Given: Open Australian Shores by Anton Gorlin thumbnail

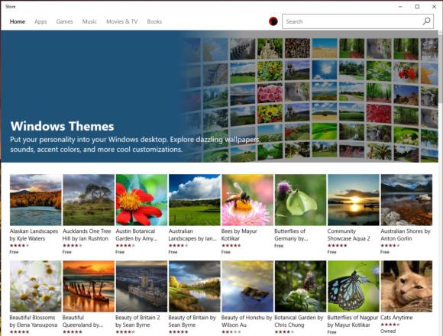Looking at the screenshot, I should pyautogui.click(x=406, y=200).
